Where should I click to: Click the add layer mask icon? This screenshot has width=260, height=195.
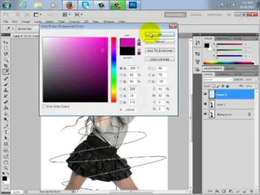[x=224, y=191]
